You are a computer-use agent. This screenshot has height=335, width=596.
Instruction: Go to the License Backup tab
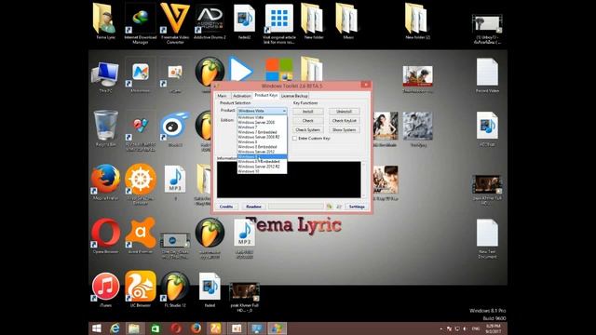[x=294, y=96]
